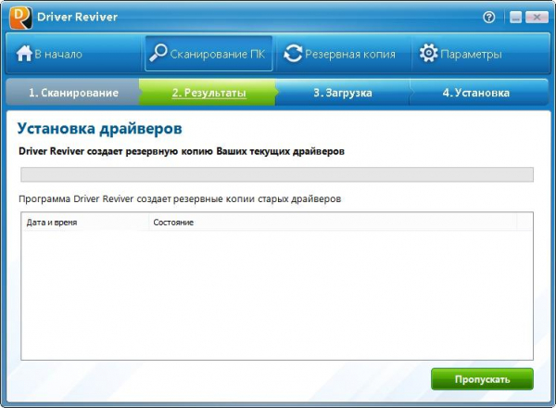556x408 pixels.
Task: Select step '3. Загрузка'
Action: point(343,93)
